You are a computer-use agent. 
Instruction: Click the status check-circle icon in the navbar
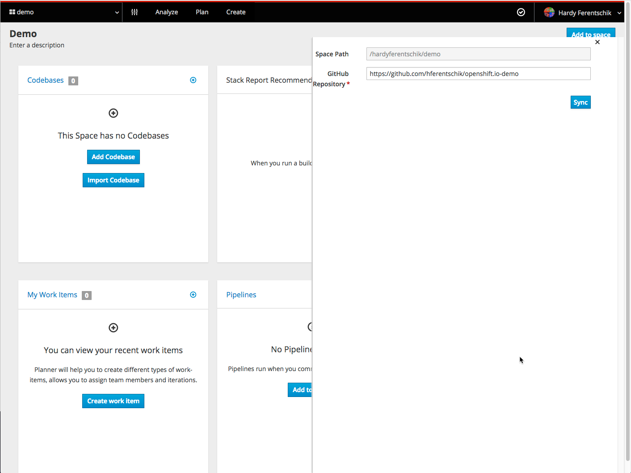coord(521,12)
